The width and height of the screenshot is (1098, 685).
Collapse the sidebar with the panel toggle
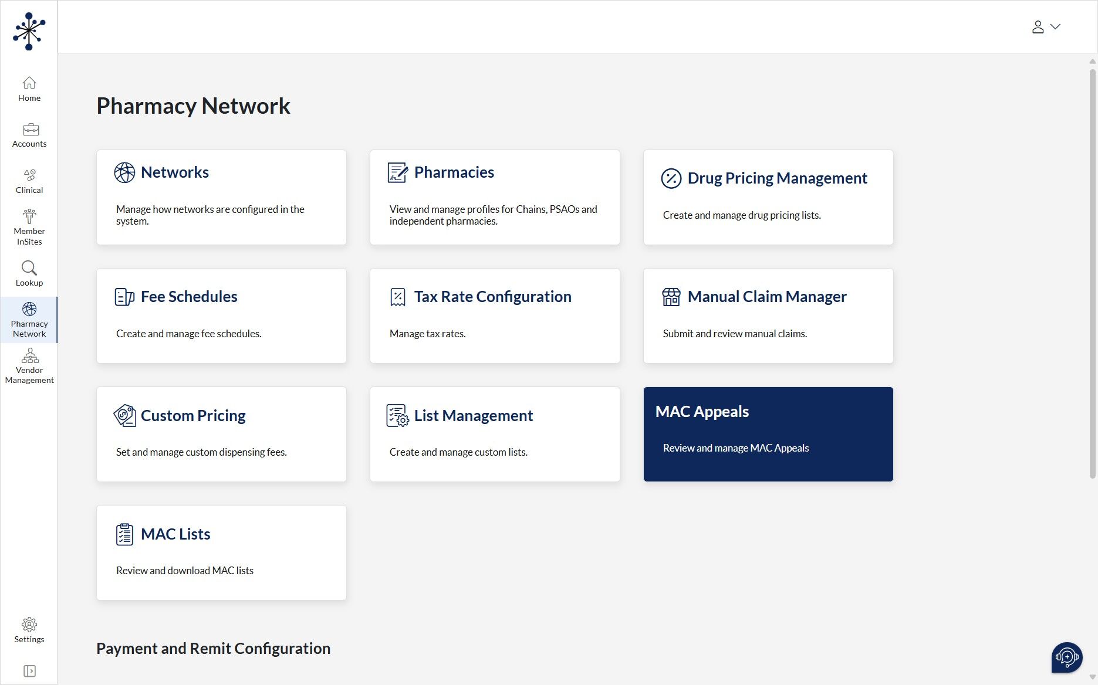click(29, 671)
